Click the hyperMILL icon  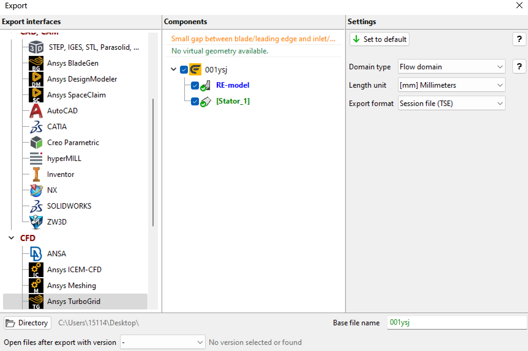(36, 159)
